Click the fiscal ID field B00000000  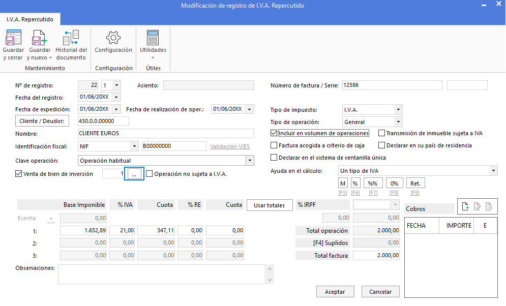[174, 146]
